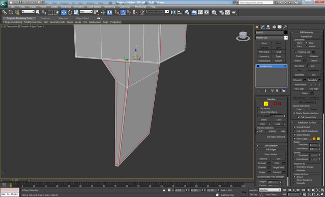Select the Link tool in main toolbar
Image resolution: width=325 pixels, height=197 pixels.
click(x=5, y=12)
